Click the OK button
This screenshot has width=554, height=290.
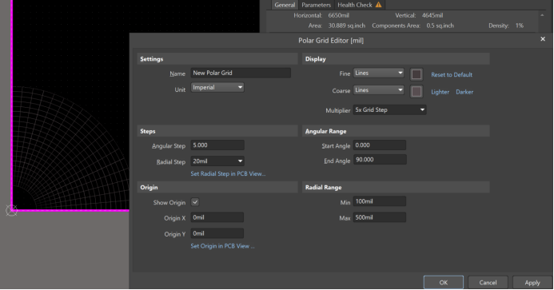444,282
